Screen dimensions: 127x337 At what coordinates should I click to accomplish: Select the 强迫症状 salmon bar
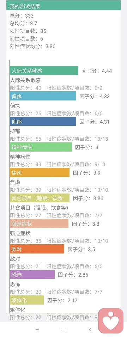[x=39, y=223]
